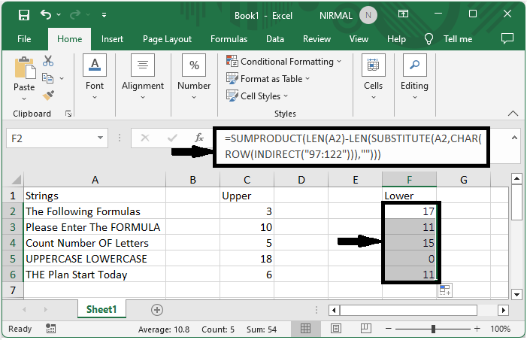Click the Cut scissors icon
Image resolution: width=527 pixels, height=340 pixels.
pos(48,61)
